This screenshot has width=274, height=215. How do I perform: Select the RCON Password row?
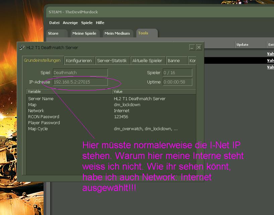pos(111,117)
